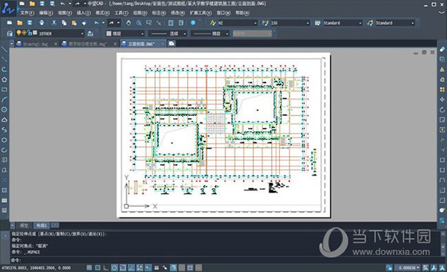The image size is (447, 272).
Task: Toggle Ortho mode in status bar
Action: pos(106,268)
